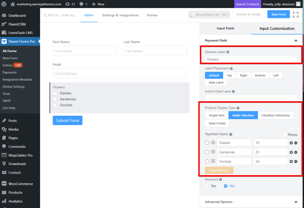The height and width of the screenshot is (208, 304).
Task: Open the WordPress logo menu in admin bar
Action: tap(4, 4)
